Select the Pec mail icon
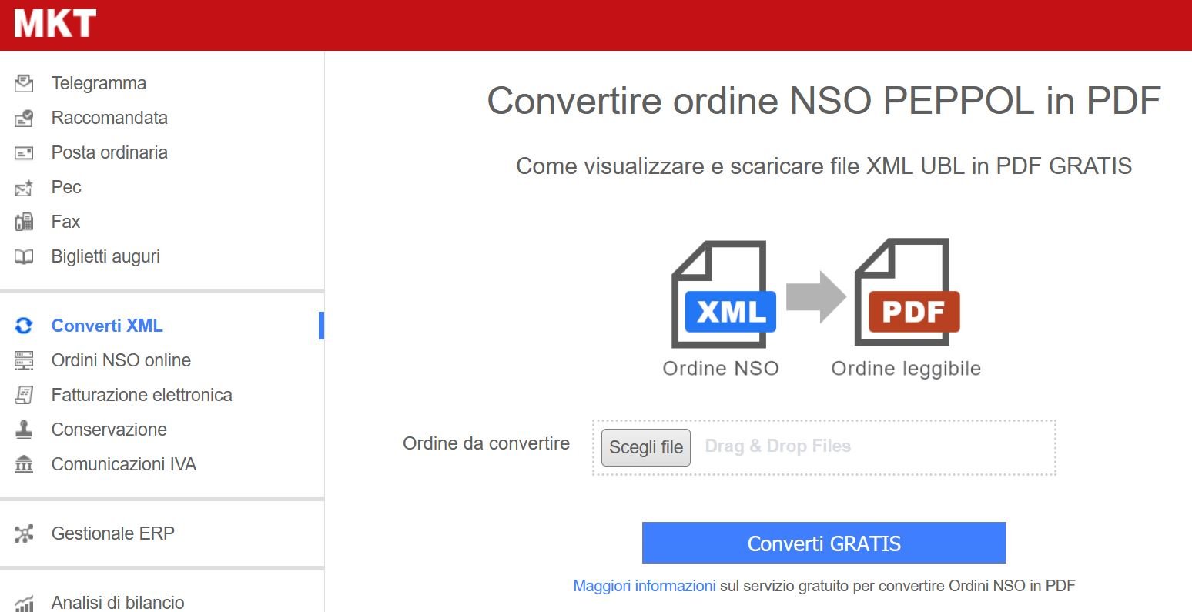 23,186
